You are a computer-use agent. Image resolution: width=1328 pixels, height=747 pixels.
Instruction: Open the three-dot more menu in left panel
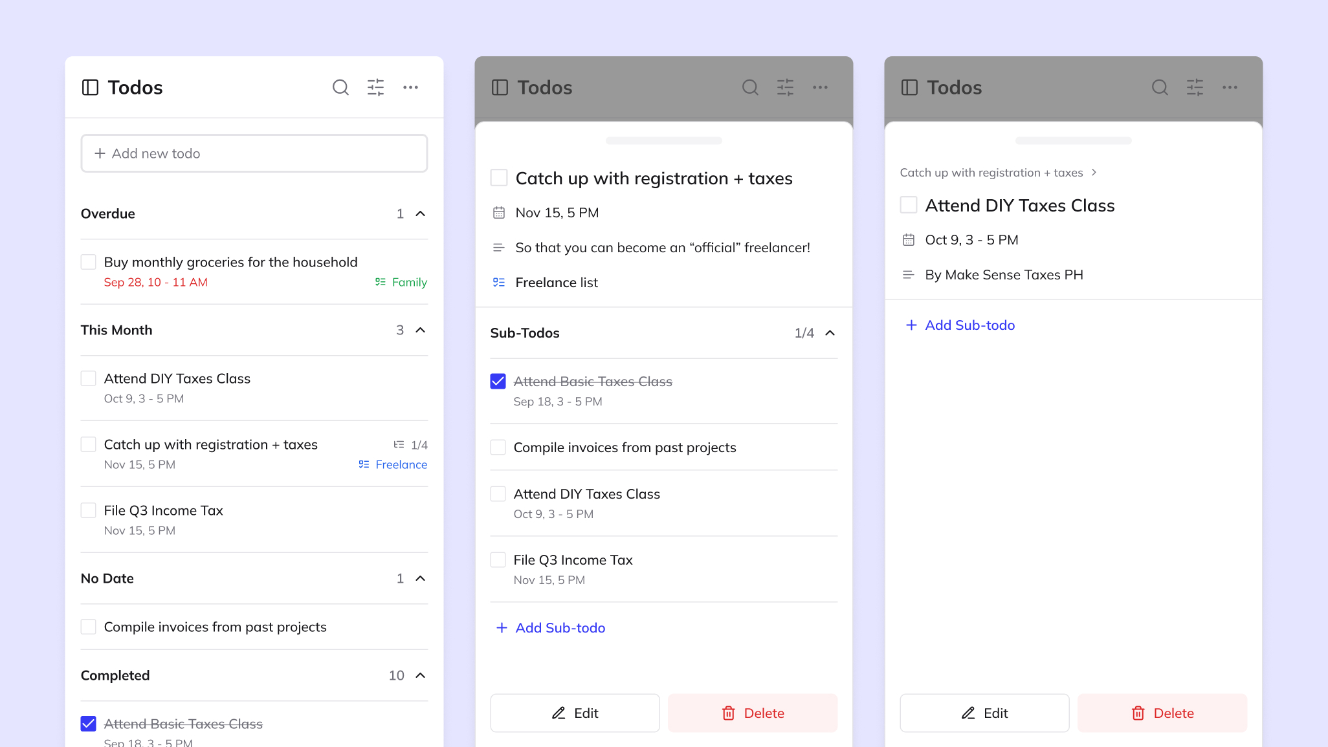click(x=410, y=87)
